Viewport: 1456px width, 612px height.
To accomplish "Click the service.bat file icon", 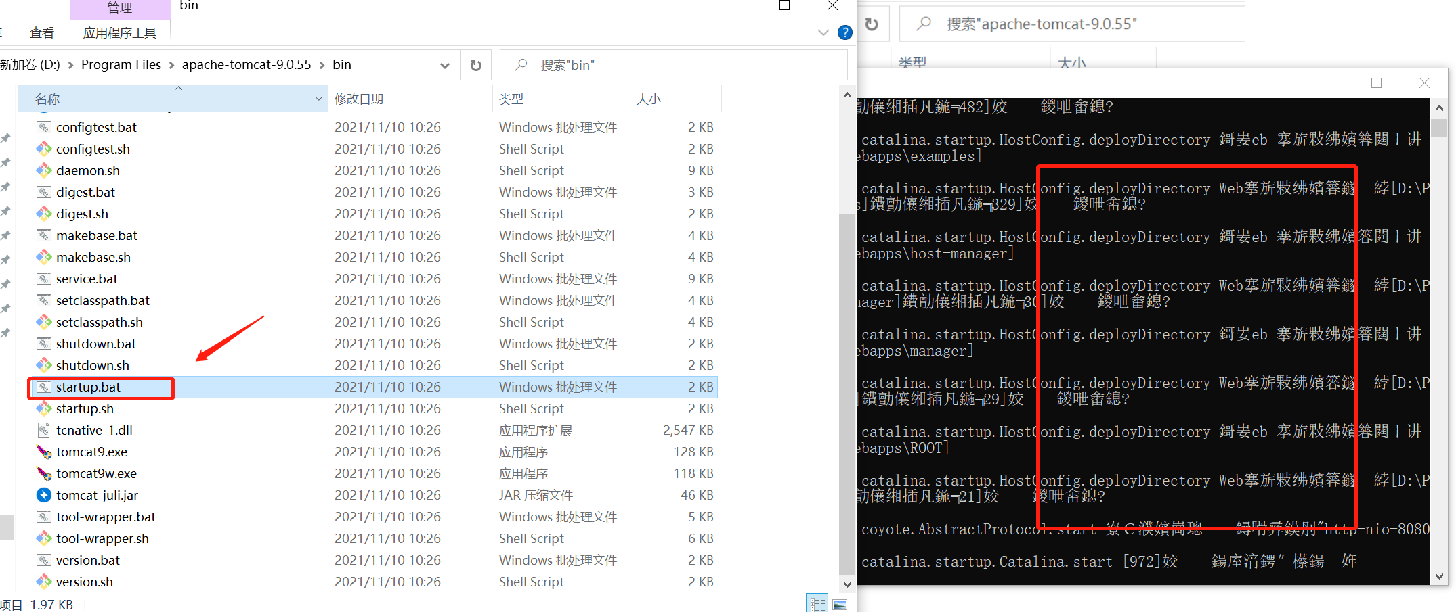I will [x=44, y=279].
